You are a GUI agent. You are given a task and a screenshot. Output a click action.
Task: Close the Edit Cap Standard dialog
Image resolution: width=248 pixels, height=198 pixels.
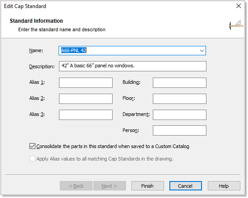[x=239, y=6]
